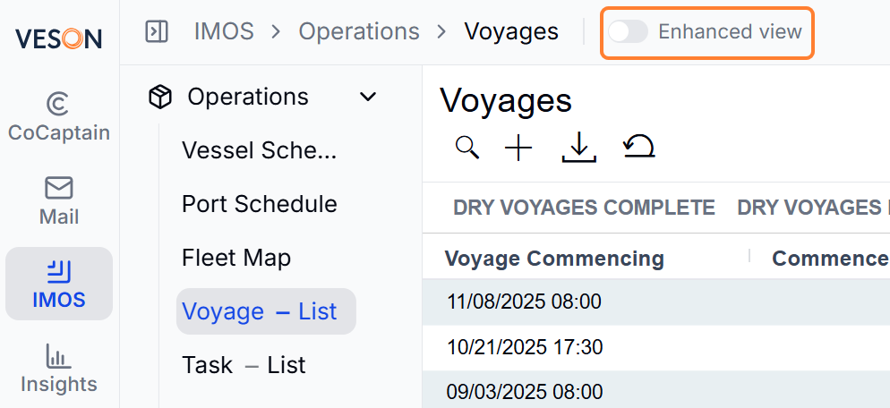Click the Veson logo
Viewport: 890px width, 408px height.
pos(58,38)
